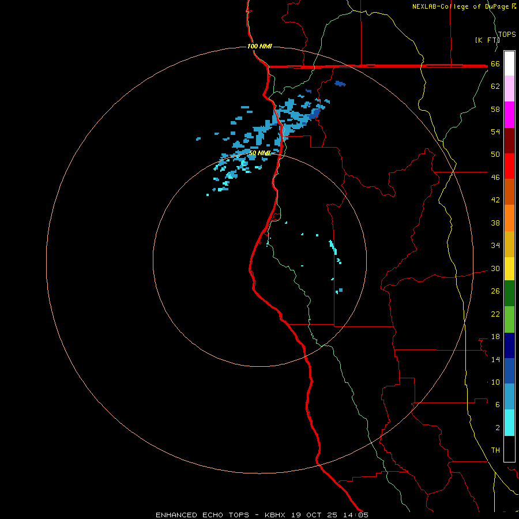
Task: Click the legend value "66"
Action: [495, 64]
